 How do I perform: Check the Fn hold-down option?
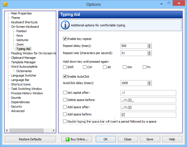click(x=144, y=67)
